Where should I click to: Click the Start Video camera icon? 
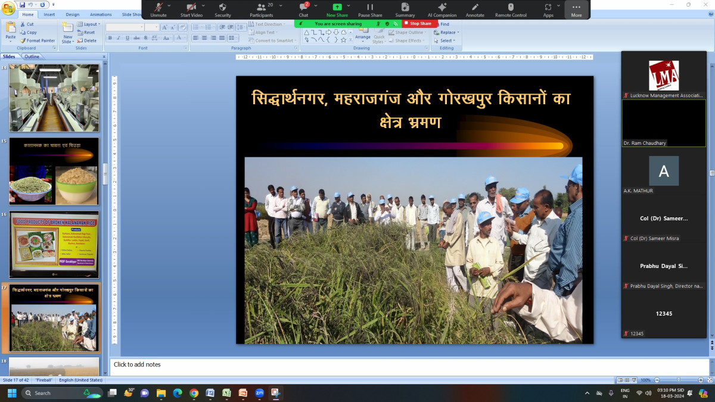click(191, 7)
